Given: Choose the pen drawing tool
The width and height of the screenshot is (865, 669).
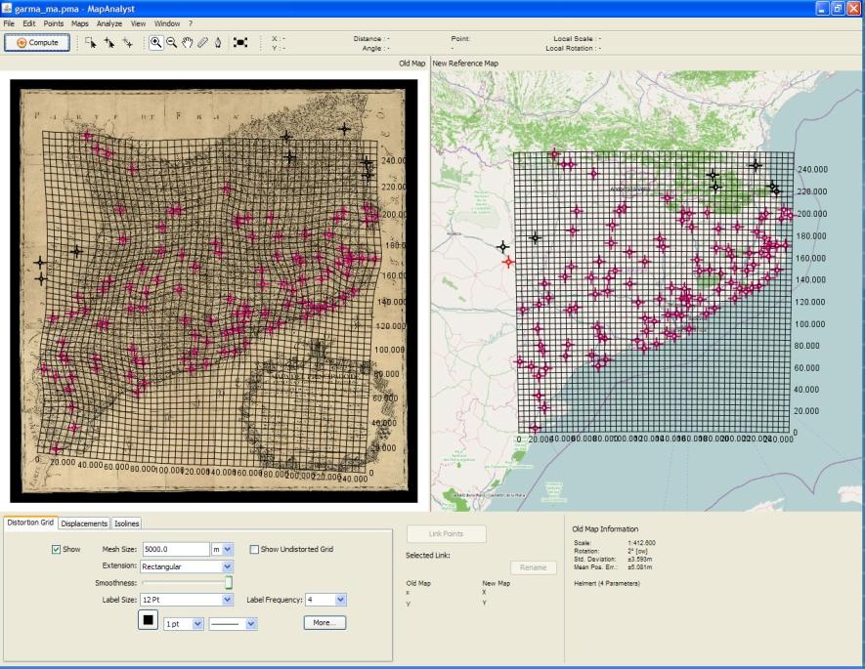Looking at the screenshot, I should pos(218,42).
